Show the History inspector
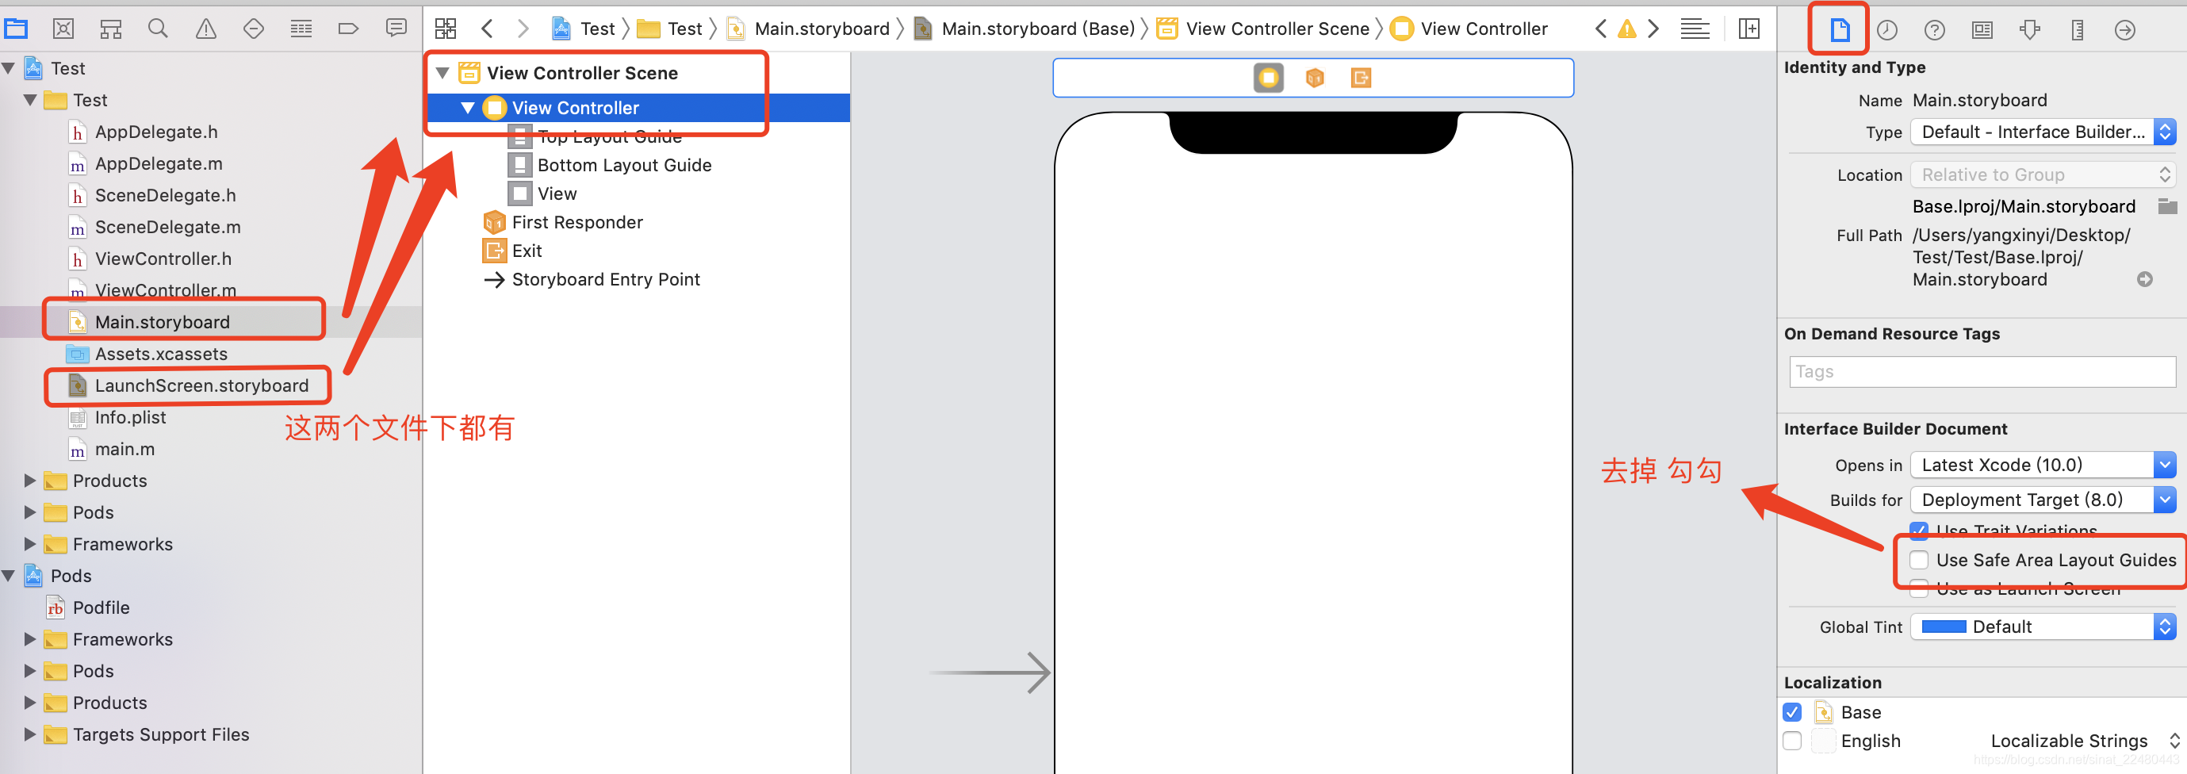Viewport: 2187px width, 774px height. tap(1886, 29)
